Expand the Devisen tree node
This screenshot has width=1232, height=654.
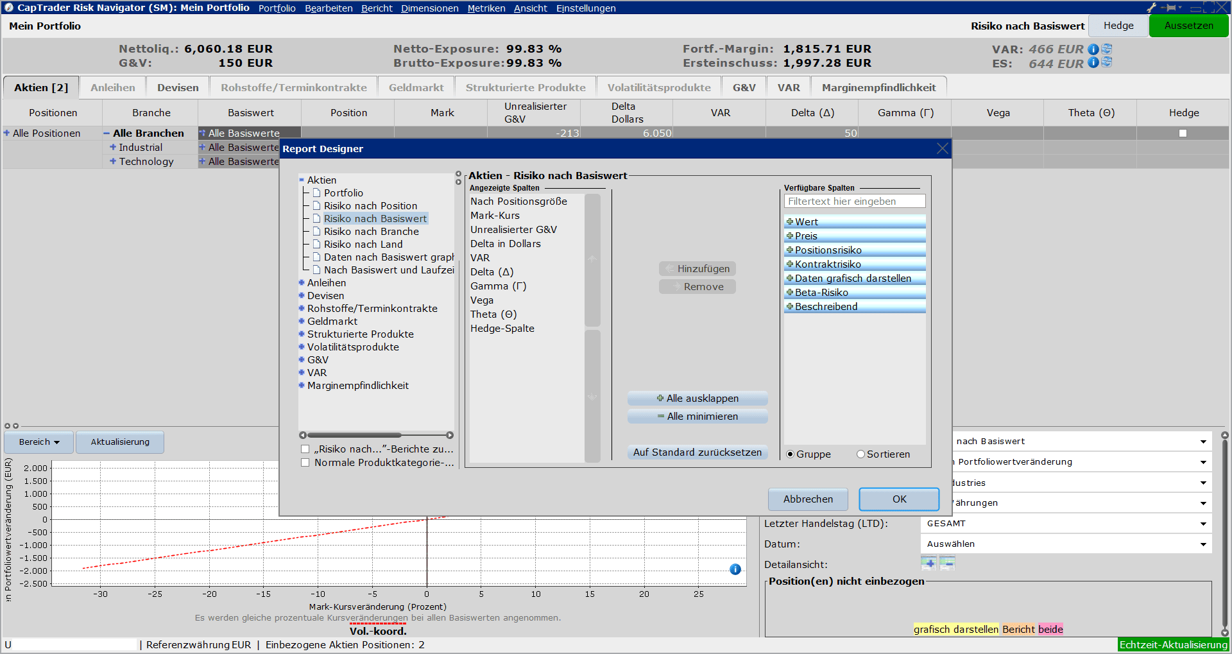tap(302, 295)
